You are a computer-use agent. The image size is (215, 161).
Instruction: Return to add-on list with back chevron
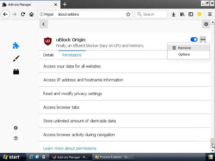44,24
